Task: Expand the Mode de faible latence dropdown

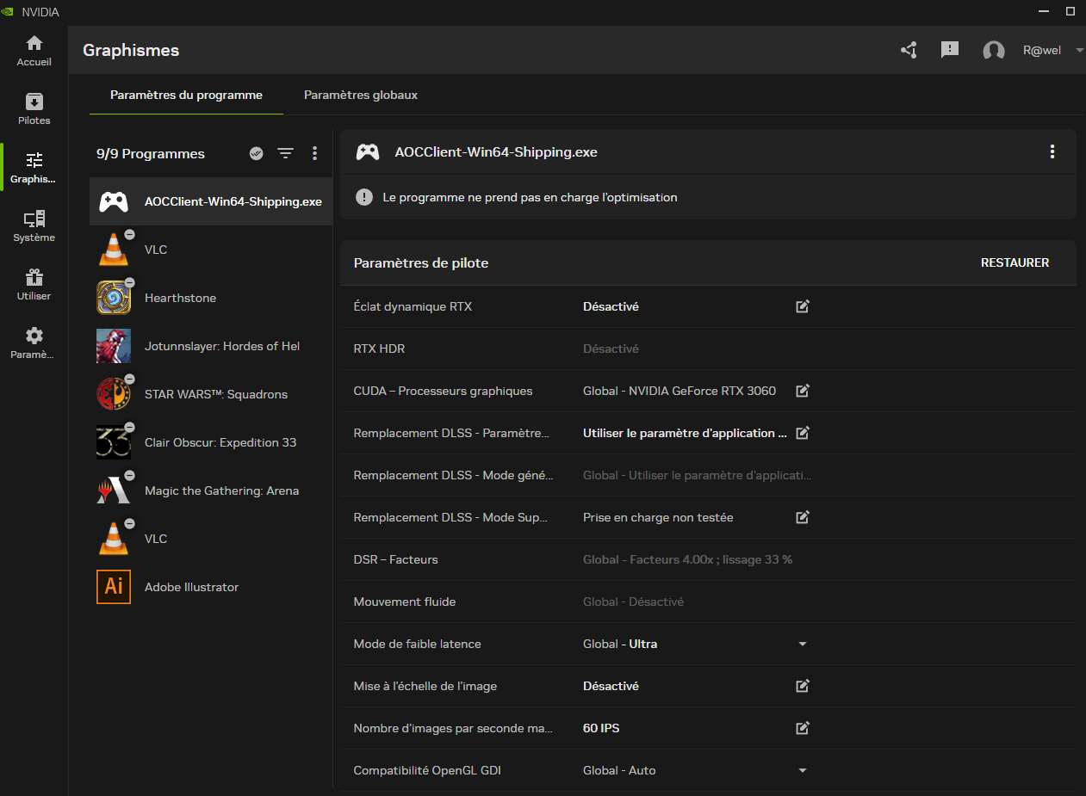Action: (803, 644)
